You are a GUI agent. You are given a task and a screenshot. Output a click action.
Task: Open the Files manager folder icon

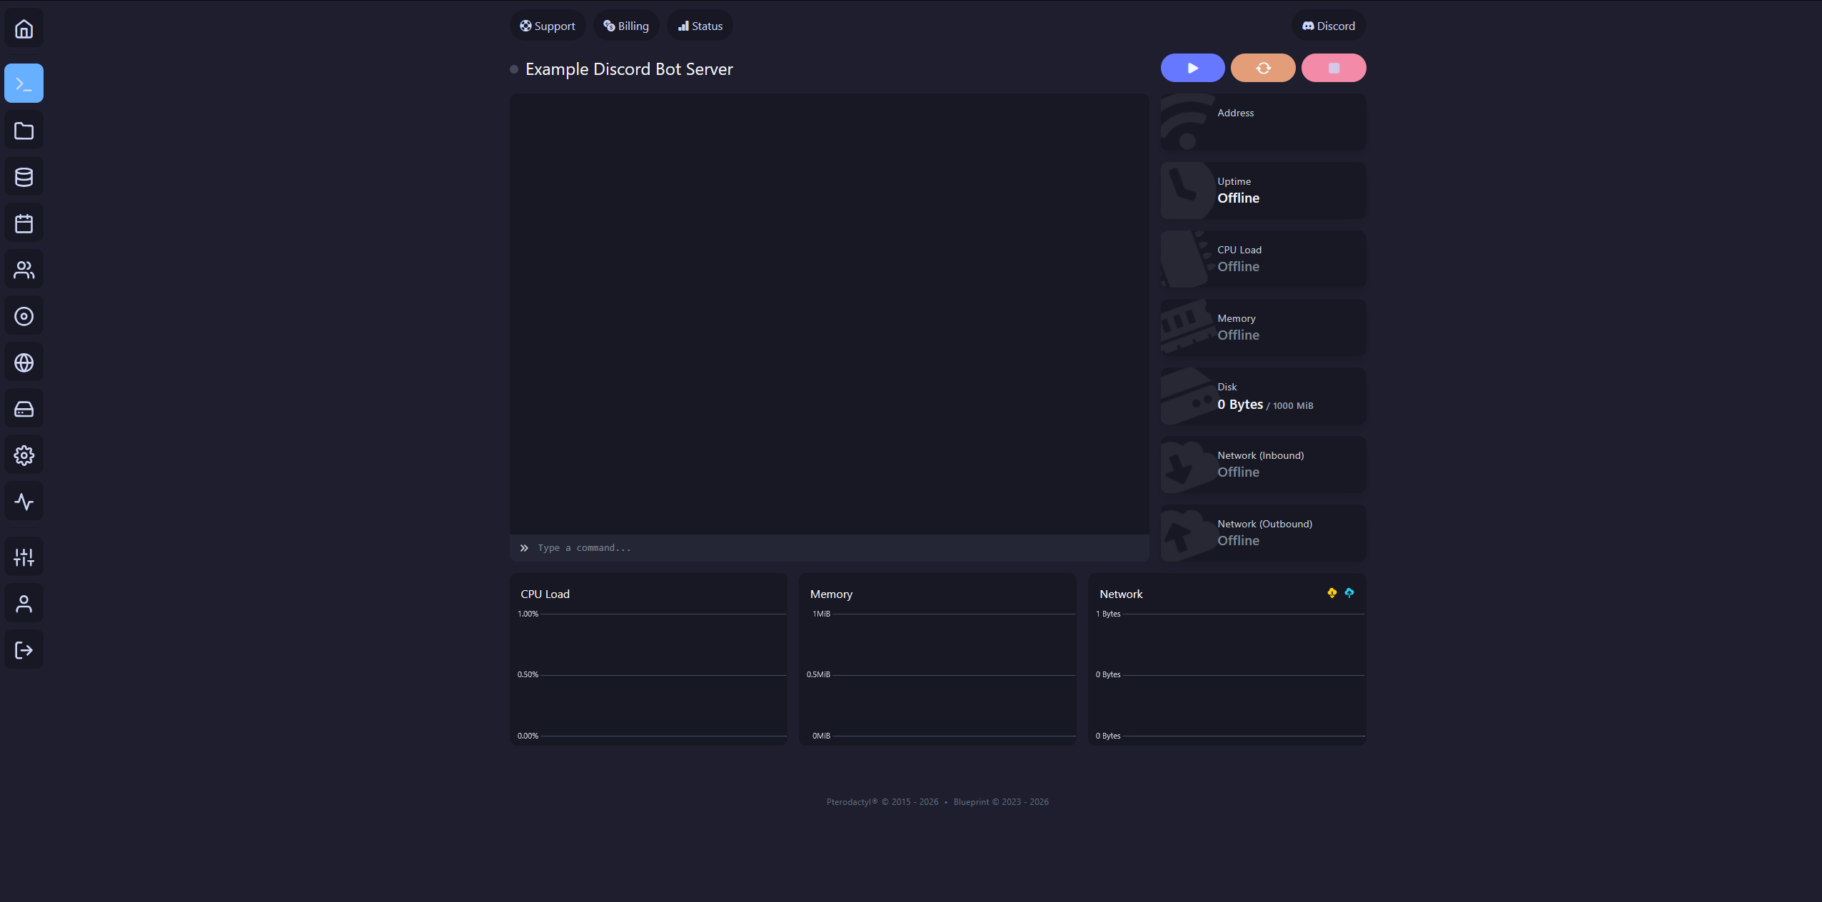(24, 129)
